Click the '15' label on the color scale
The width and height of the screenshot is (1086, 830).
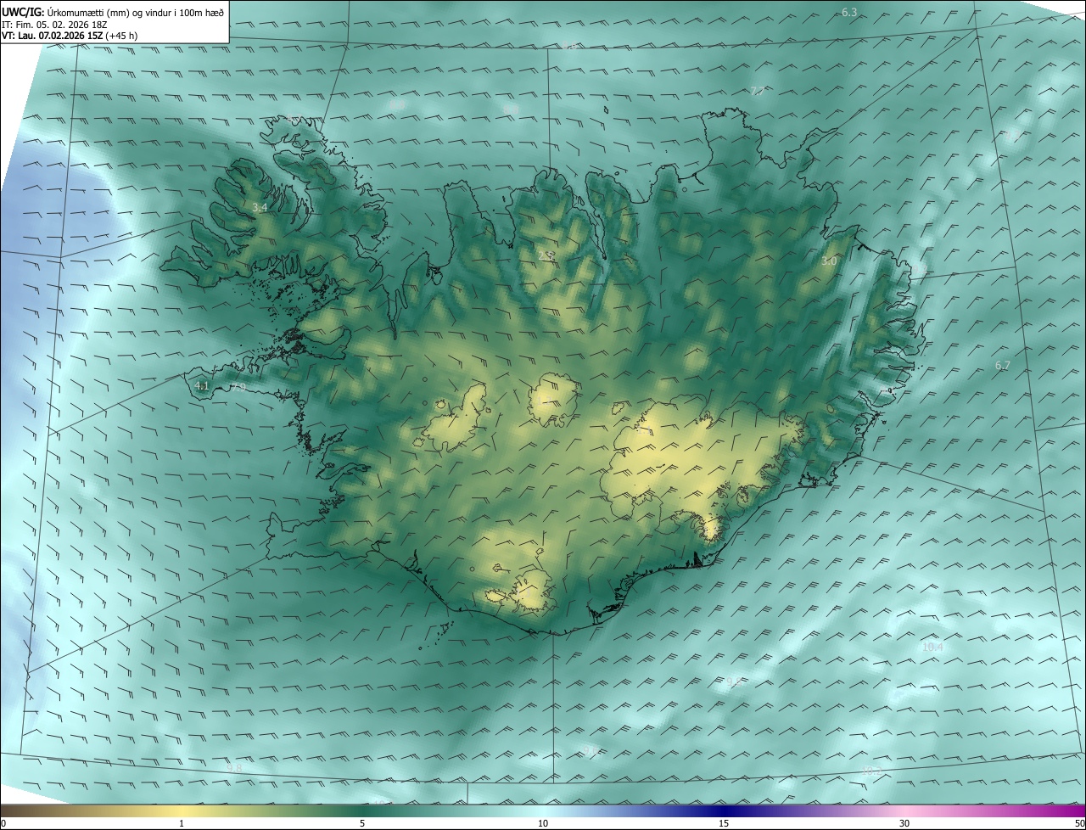pyautogui.click(x=724, y=824)
